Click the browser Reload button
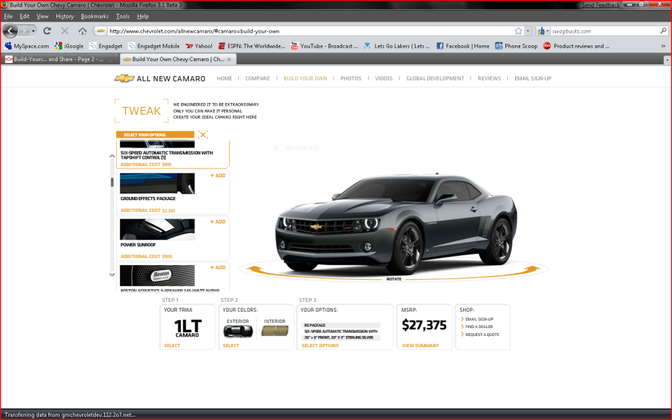Image resolution: width=672 pixels, height=420 pixels. click(47, 31)
